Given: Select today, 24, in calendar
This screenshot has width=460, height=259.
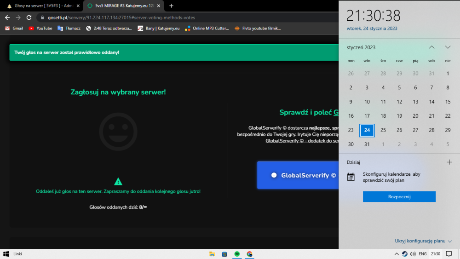Looking at the screenshot, I should point(367,130).
